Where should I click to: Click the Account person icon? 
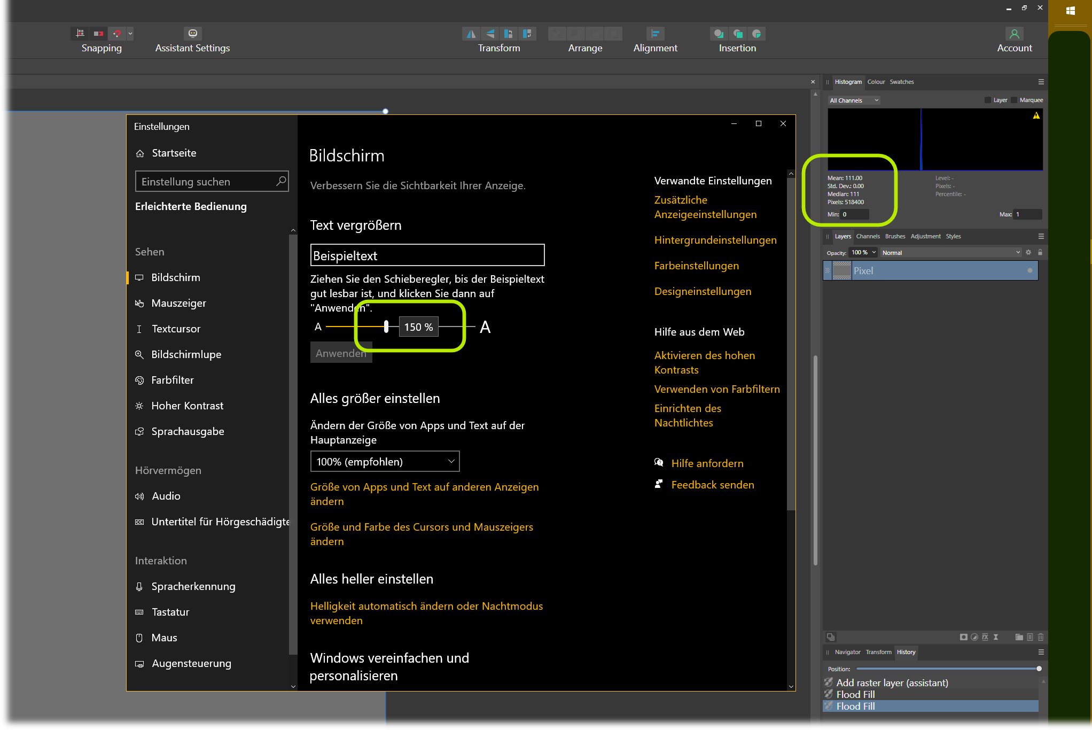[x=1014, y=34]
